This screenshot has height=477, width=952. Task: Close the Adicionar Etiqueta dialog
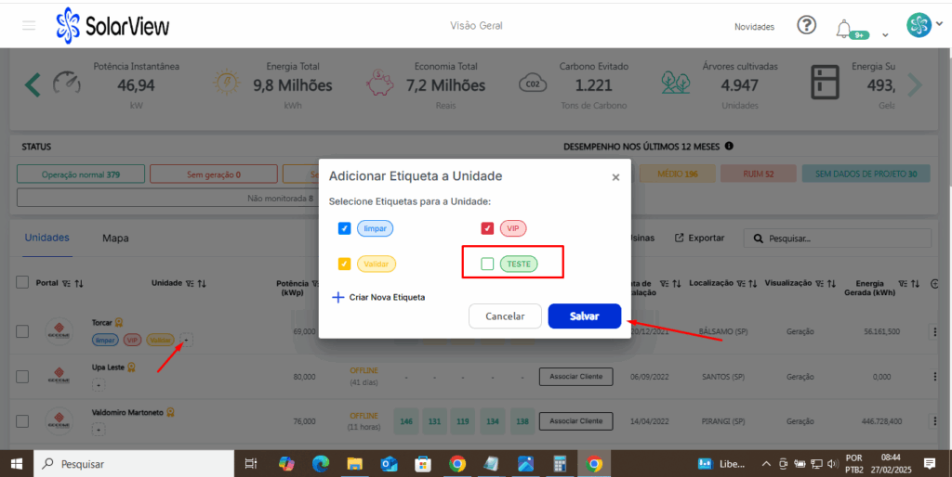[x=615, y=177]
